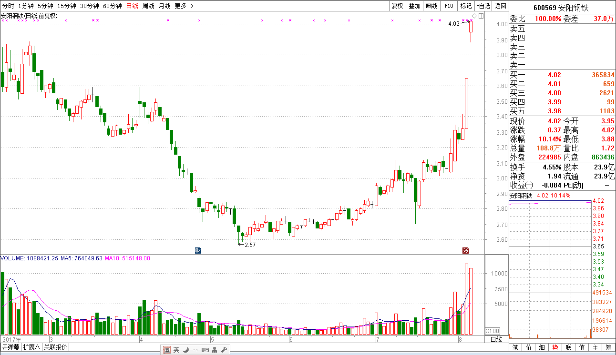Click the 返回 back button

(x=500, y=6)
